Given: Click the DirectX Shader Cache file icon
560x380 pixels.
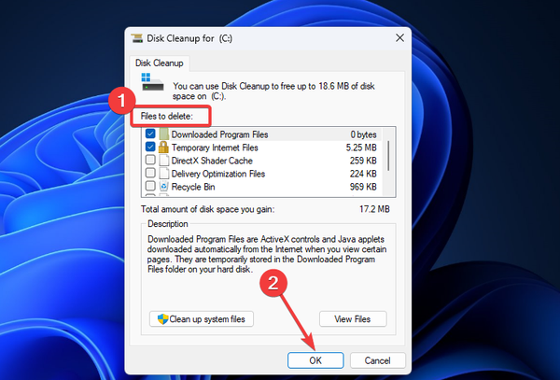Looking at the screenshot, I should click(x=164, y=161).
